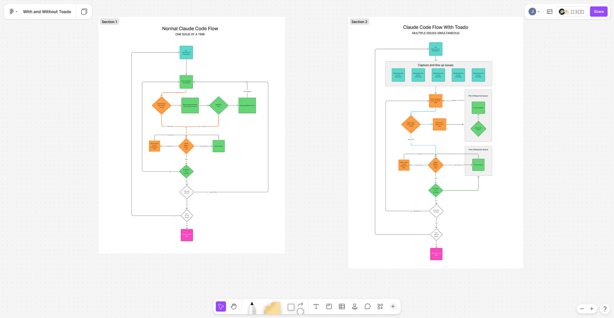The height and width of the screenshot is (318, 614).
Task: Select the curved connector arrow tool
Action: tap(300, 304)
